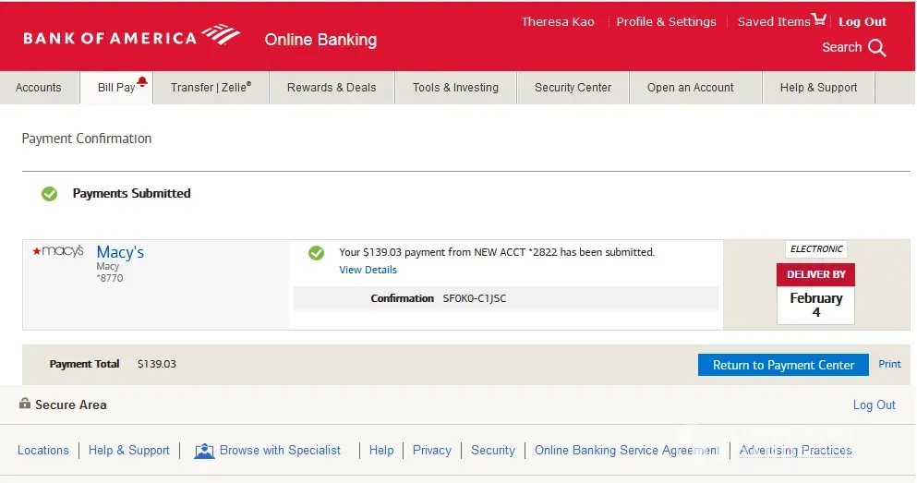Click the Saved Items cart icon
Image resolution: width=917 pixels, height=483 pixels.
819,20
